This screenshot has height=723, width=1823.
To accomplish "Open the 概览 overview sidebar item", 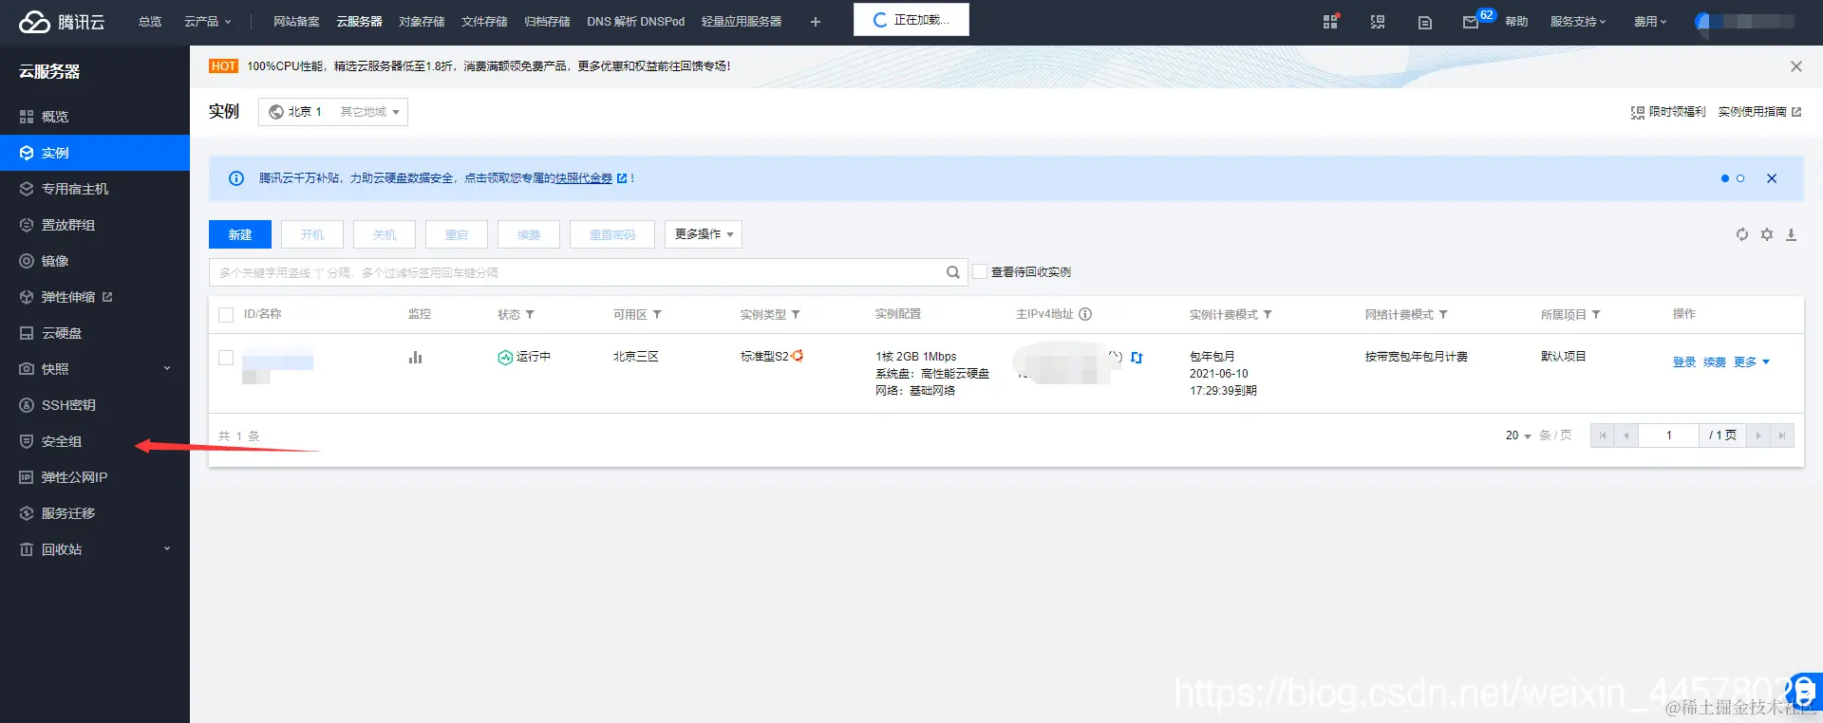I will pyautogui.click(x=95, y=117).
